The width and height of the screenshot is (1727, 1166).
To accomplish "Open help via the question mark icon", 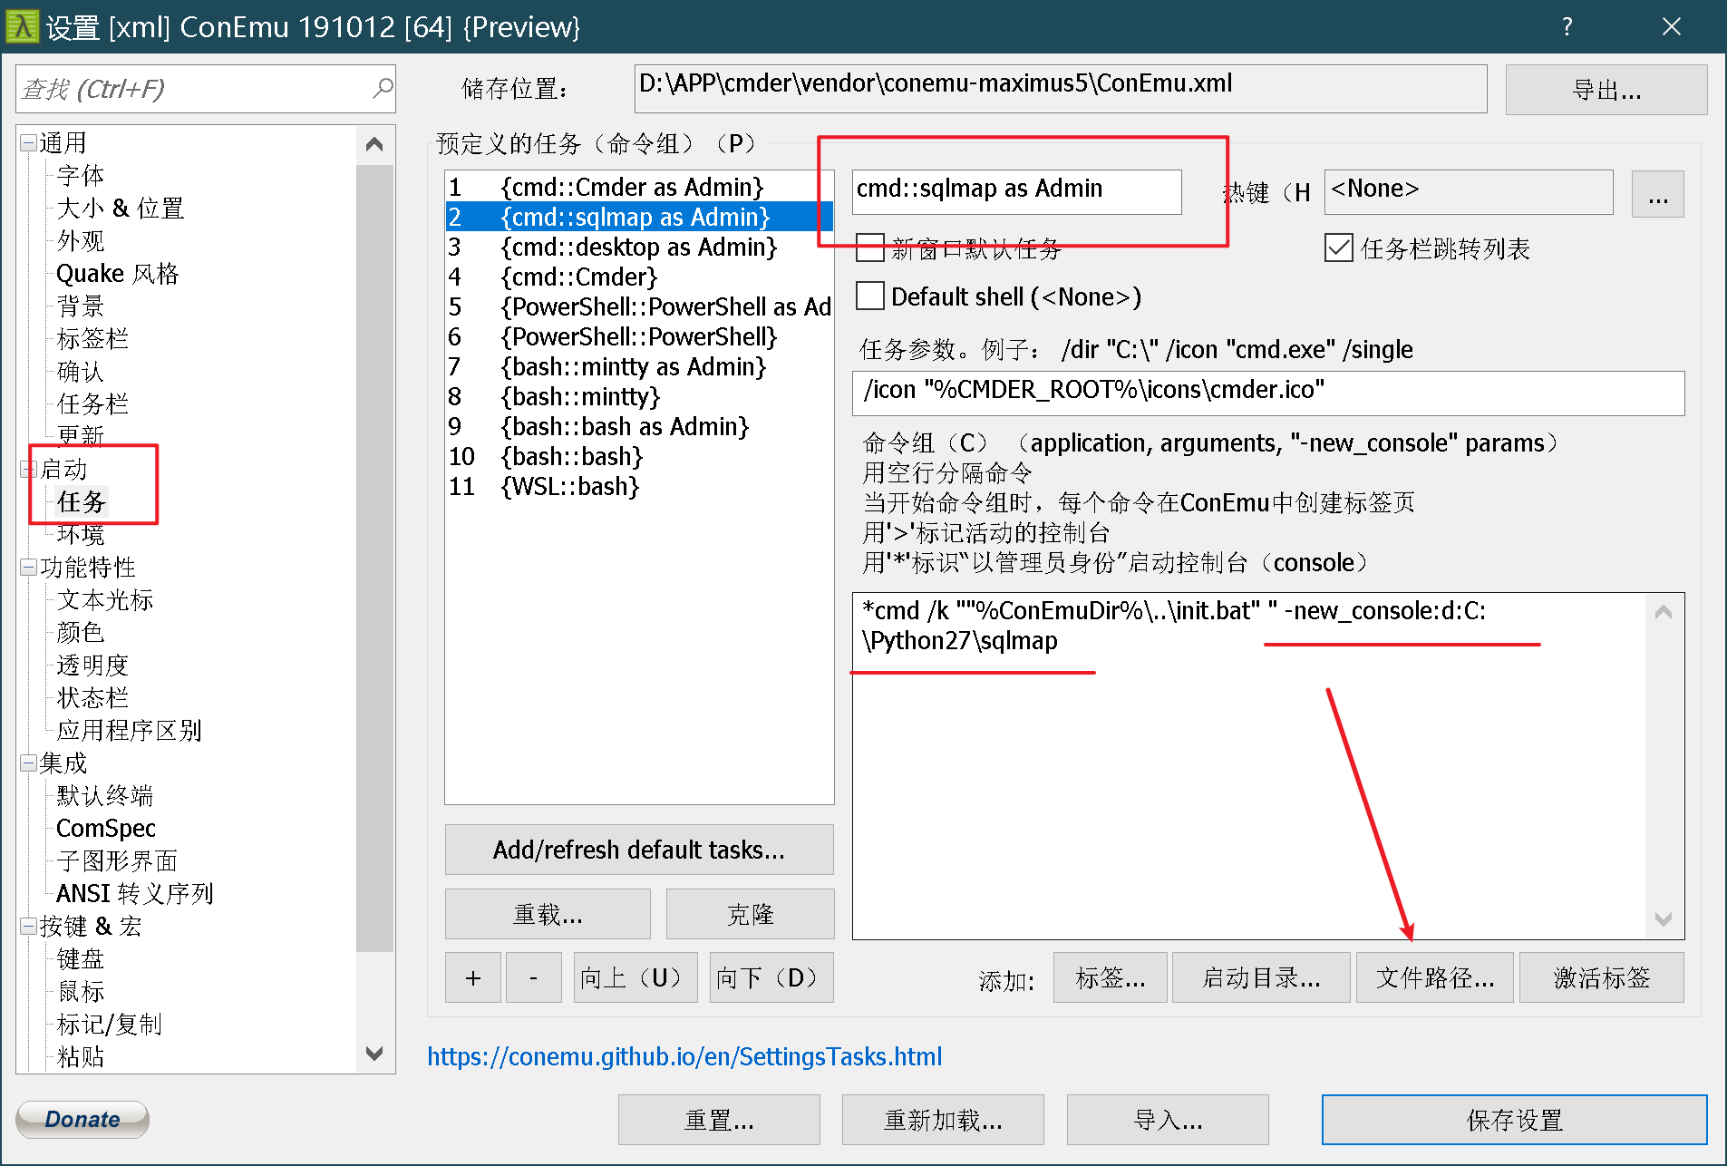I will coord(1567,26).
